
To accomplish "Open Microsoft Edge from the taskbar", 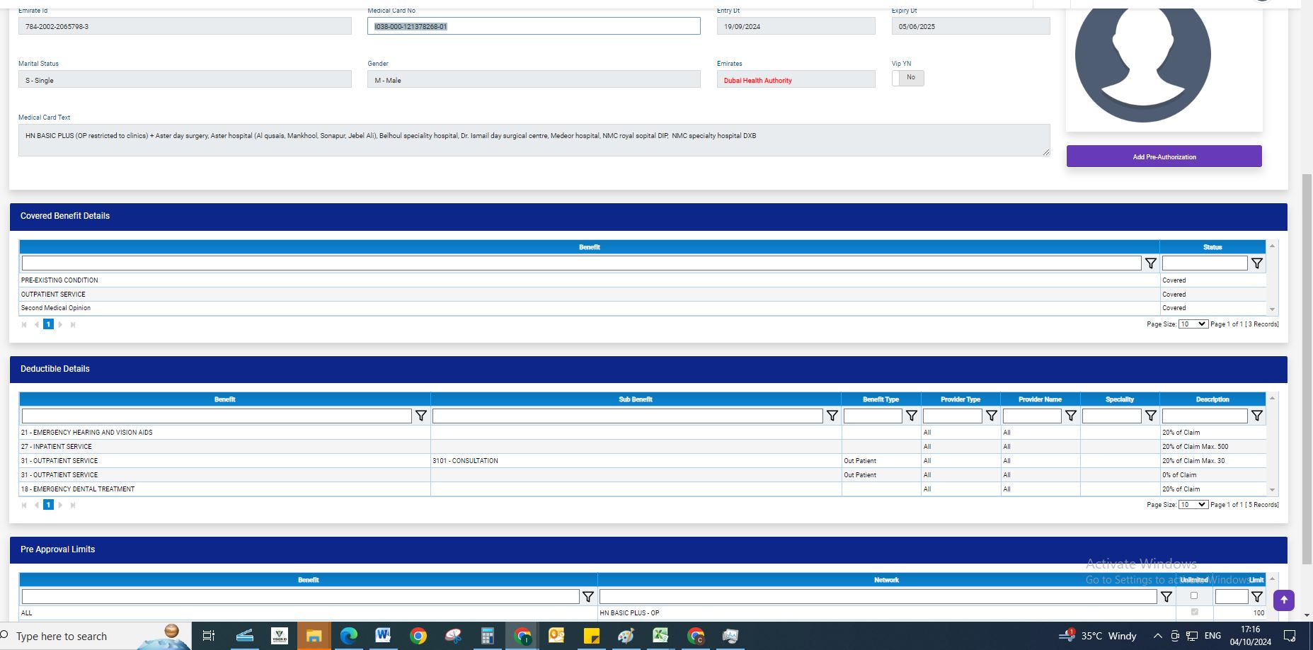I will click(348, 636).
